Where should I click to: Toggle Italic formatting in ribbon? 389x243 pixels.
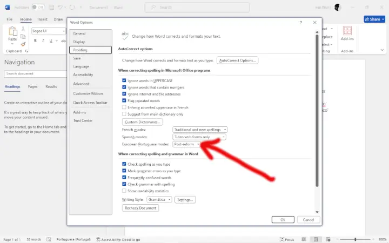tap(43, 40)
